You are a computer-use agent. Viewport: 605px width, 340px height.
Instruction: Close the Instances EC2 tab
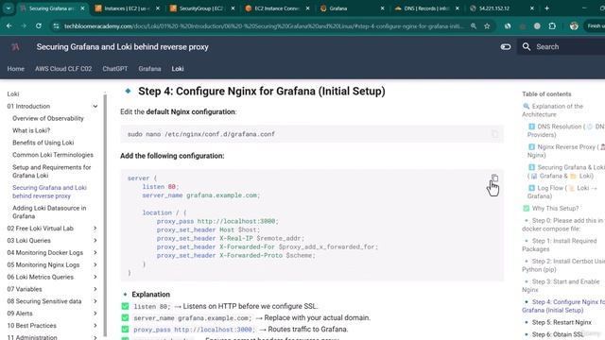point(158,8)
